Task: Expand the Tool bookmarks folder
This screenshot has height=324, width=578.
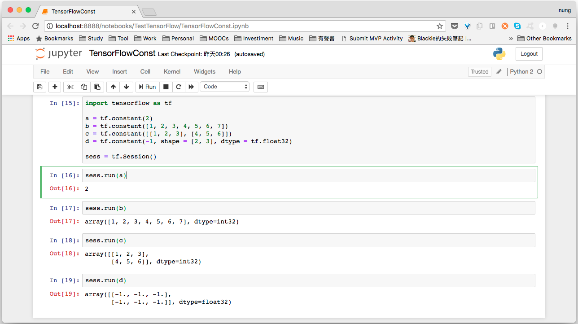Action: [118, 39]
